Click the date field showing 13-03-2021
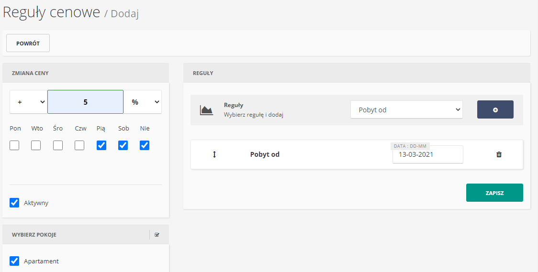The image size is (538, 272). [427, 155]
